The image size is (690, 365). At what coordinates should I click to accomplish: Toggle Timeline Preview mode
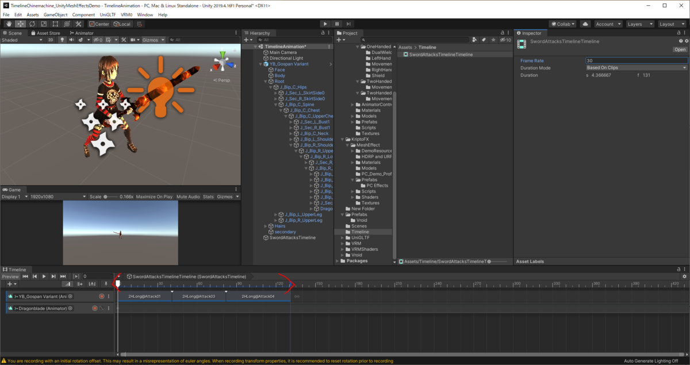(10, 276)
